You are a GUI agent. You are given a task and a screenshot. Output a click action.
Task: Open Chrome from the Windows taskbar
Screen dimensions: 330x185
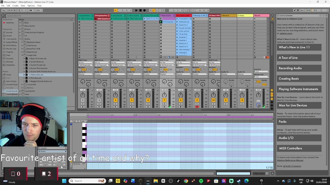coord(186,181)
